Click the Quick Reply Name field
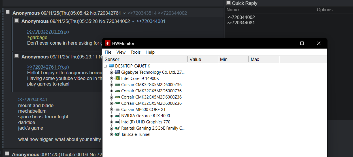 coord(270,10)
